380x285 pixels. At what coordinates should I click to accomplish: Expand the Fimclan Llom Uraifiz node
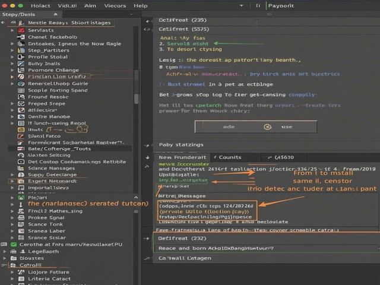12,77
